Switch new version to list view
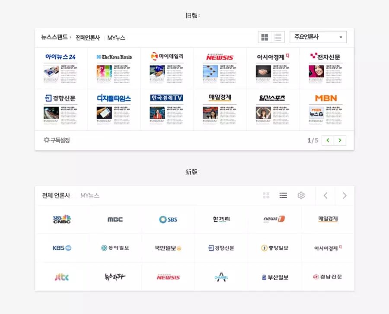 click(x=283, y=195)
